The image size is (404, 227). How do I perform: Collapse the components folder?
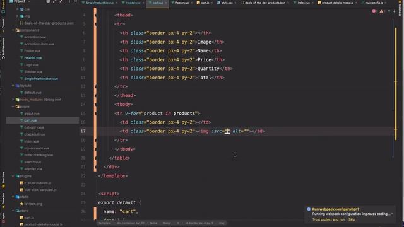click(x=13, y=30)
